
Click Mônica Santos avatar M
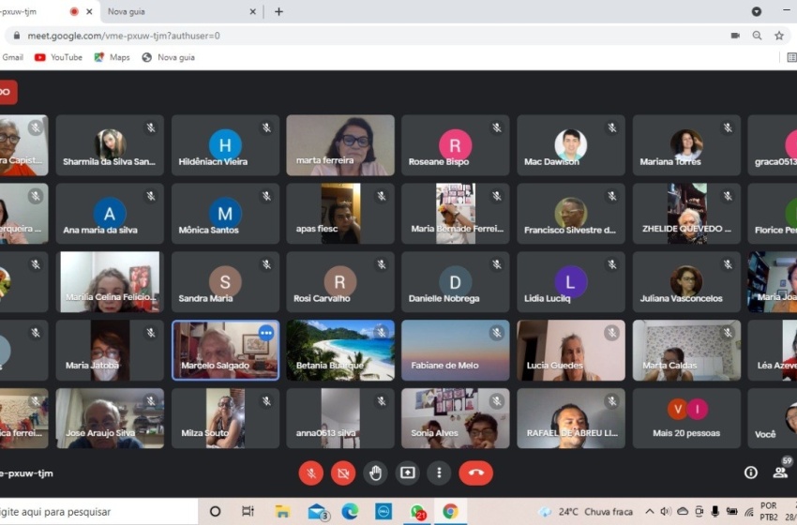[225, 214]
